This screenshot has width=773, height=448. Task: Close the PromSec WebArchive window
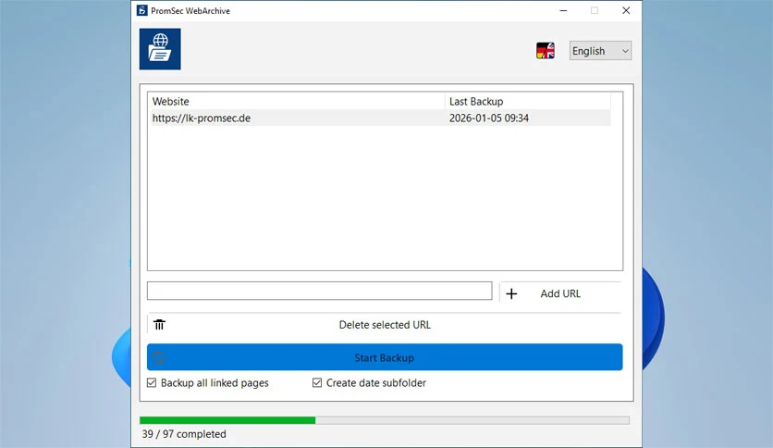click(x=626, y=10)
